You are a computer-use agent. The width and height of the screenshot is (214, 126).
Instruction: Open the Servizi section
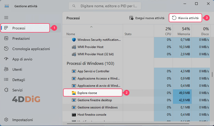coord(31,90)
